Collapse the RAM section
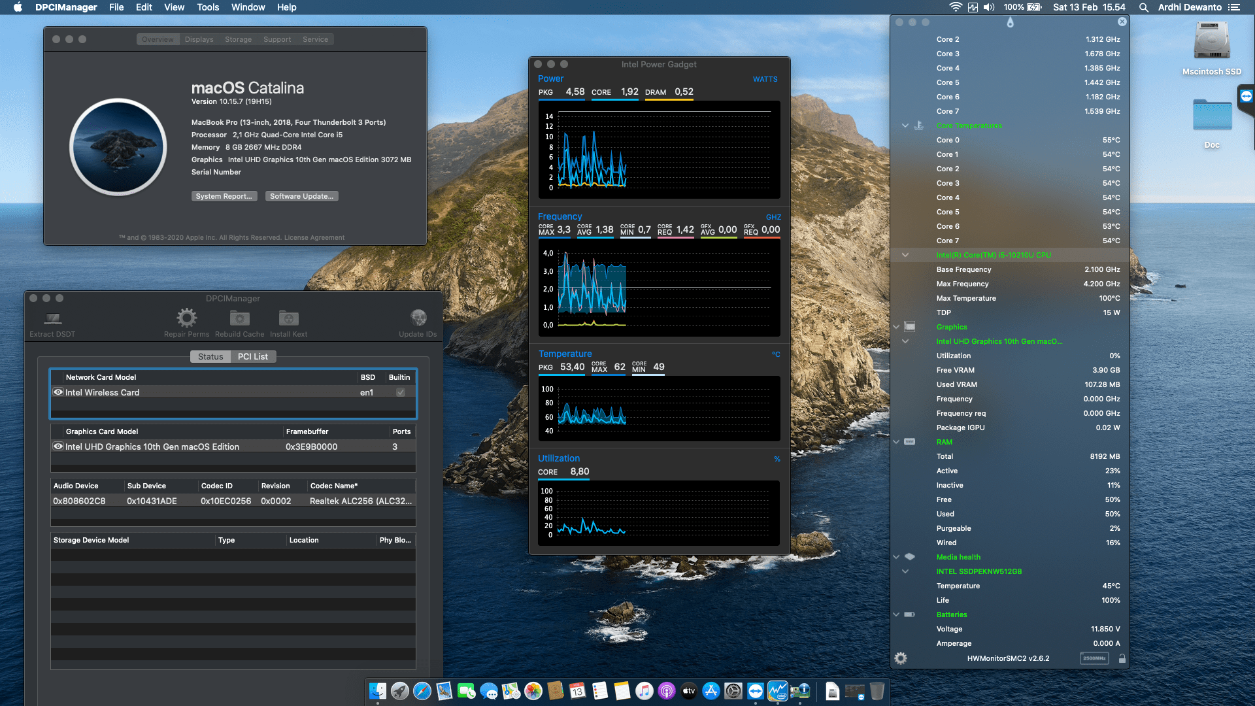Screen dimensions: 1255x706 (896, 442)
